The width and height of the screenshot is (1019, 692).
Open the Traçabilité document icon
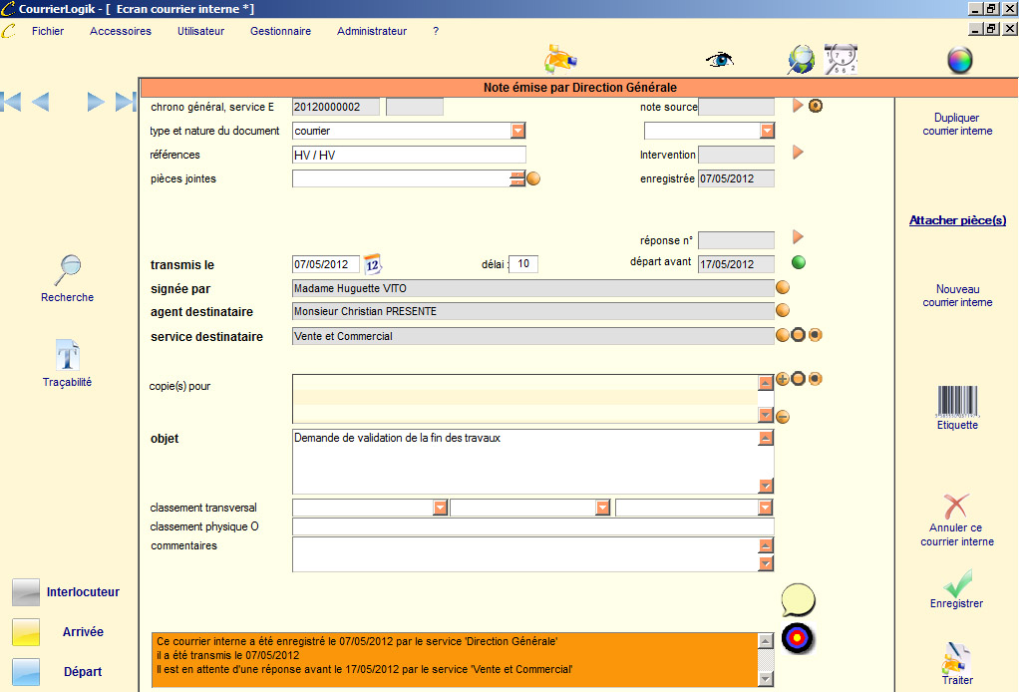(67, 356)
